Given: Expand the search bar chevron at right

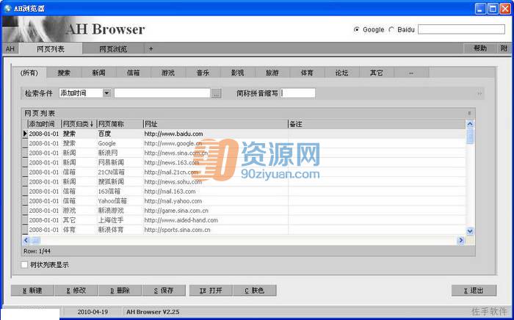Looking at the screenshot, I should pos(479,94).
